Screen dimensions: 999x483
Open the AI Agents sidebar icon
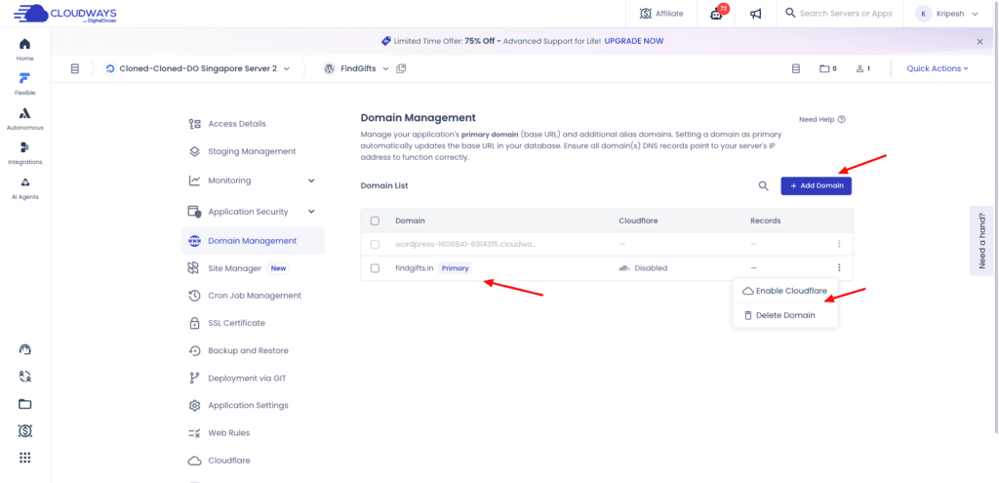coord(24,188)
